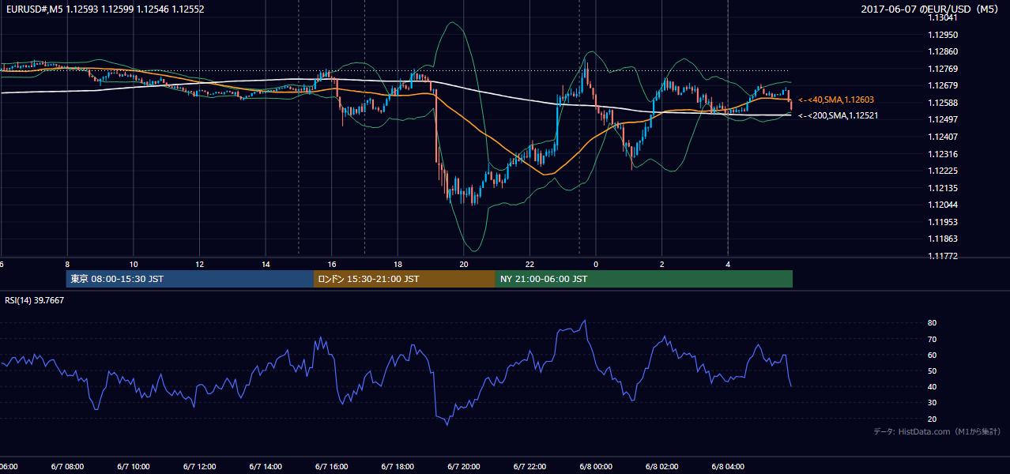1010x474 pixels.
Task: Select the NY 21:00-06:00 JST session bar
Action: [x=644, y=279]
